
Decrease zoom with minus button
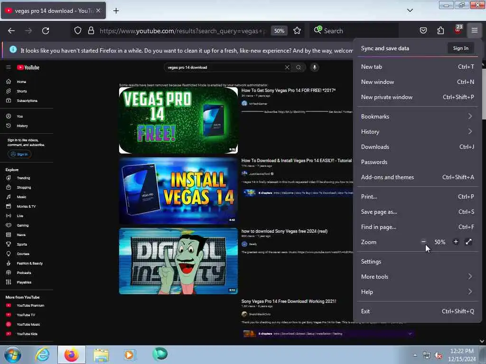coord(423,242)
